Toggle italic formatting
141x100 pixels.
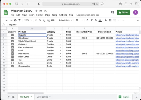(x=92, y=20)
